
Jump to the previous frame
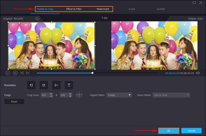point(22,73)
